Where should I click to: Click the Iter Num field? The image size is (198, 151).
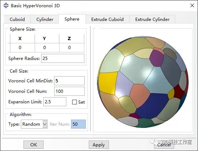pos(78,124)
